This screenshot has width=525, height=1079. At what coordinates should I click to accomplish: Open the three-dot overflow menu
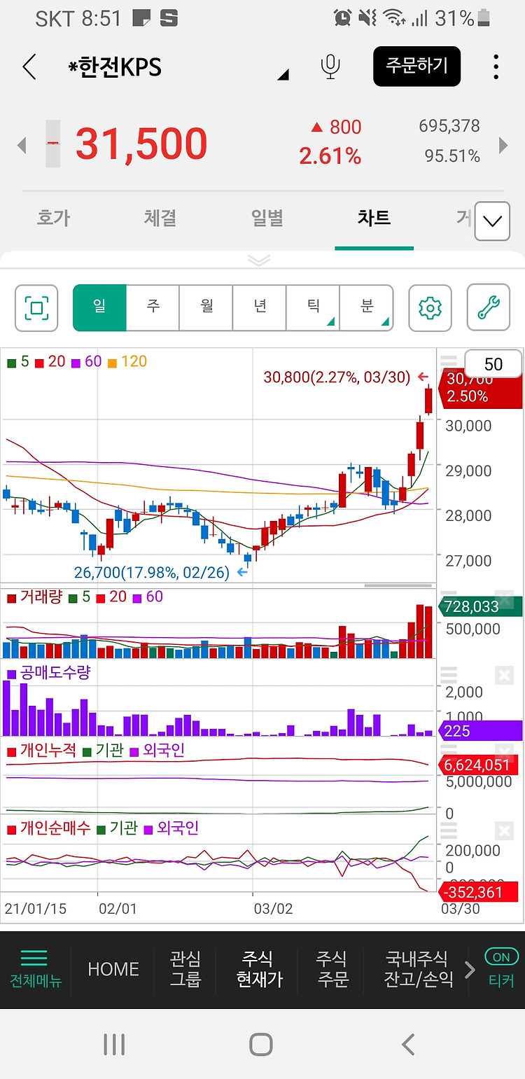[496, 67]
